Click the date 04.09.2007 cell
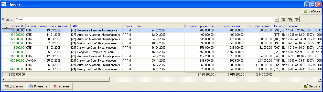Image resolution: width=323 pixels, height=92 pixels. click(159, 39)
